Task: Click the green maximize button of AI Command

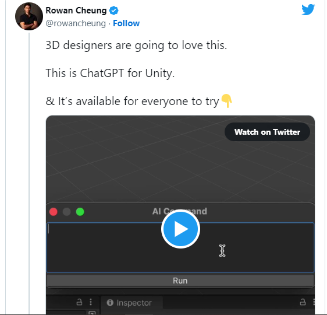Action: [x=80, y=212]
